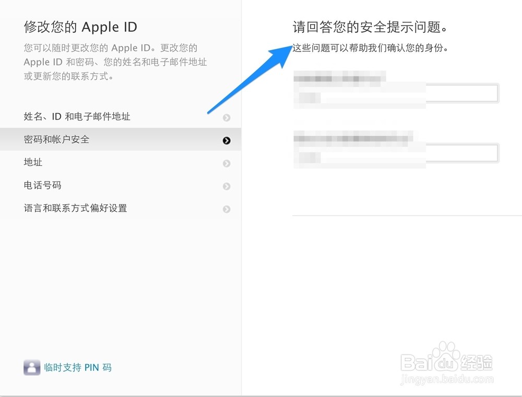Image resolution: width=522 pixels, height=397 pixels.
Task: Click the second security question answer field
Action: 396,153
